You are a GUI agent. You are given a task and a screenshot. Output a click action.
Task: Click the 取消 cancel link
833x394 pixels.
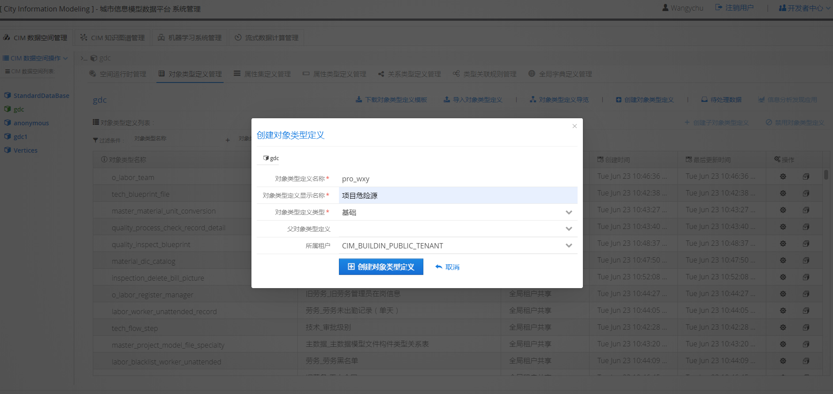pos(448,267)
